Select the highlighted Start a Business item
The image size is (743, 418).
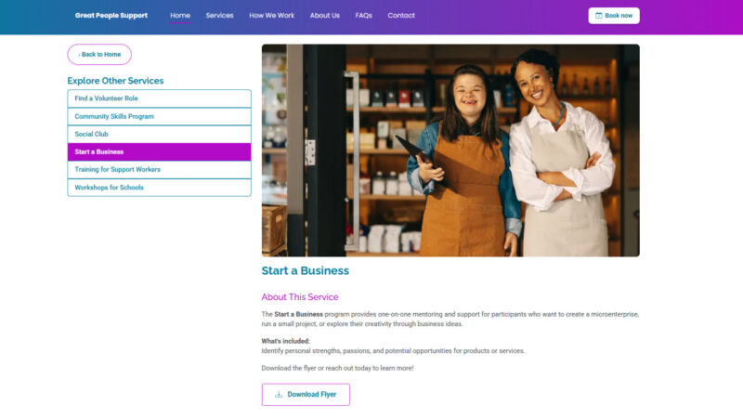[x=159, y=152]
